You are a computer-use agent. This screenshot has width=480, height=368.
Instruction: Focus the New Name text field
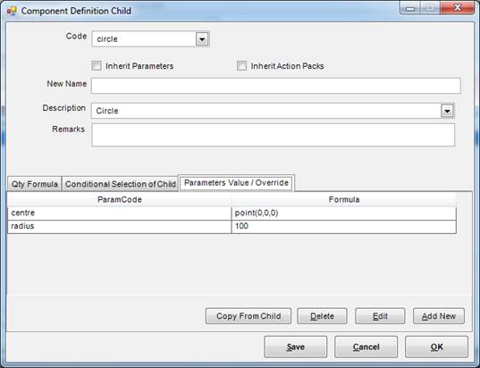[x=276, y=86]
